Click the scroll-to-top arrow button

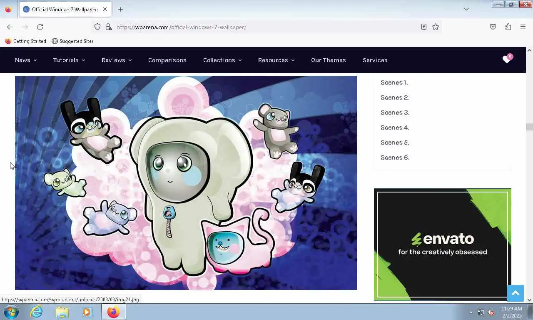click(x=516, y=293)
